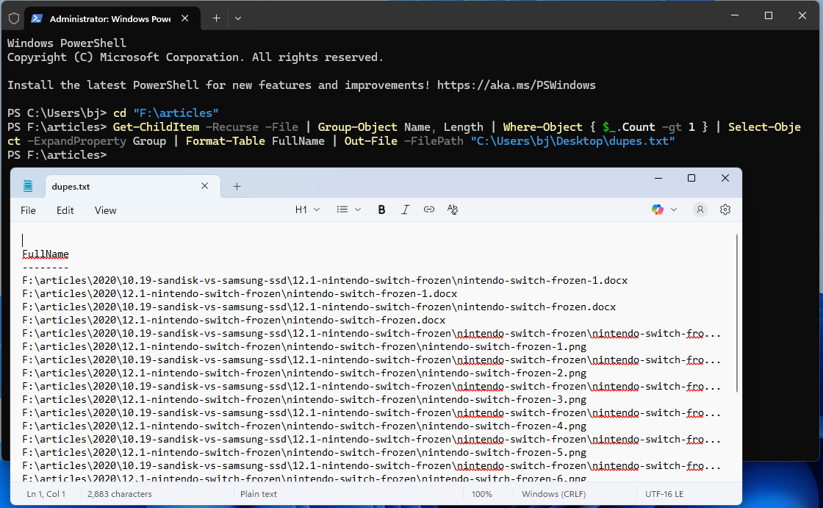Open a new PowerShell tab with the plus button

point(215,18)
